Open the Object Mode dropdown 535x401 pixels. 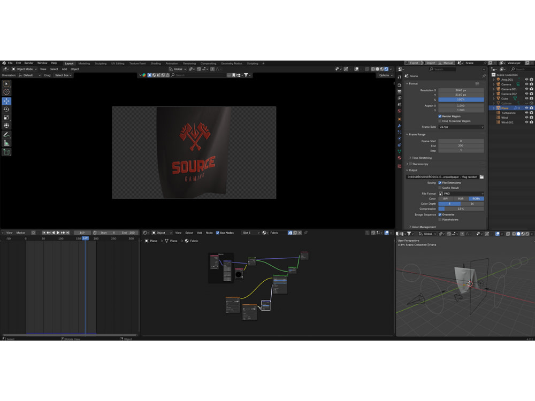point(24,69)
